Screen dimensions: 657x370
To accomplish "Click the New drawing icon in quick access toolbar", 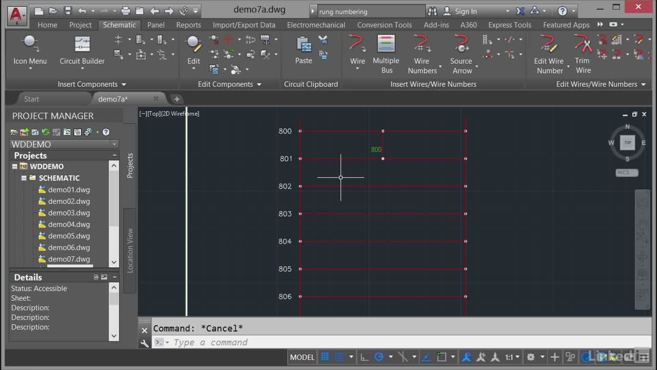I will click(x=39, y=11).
